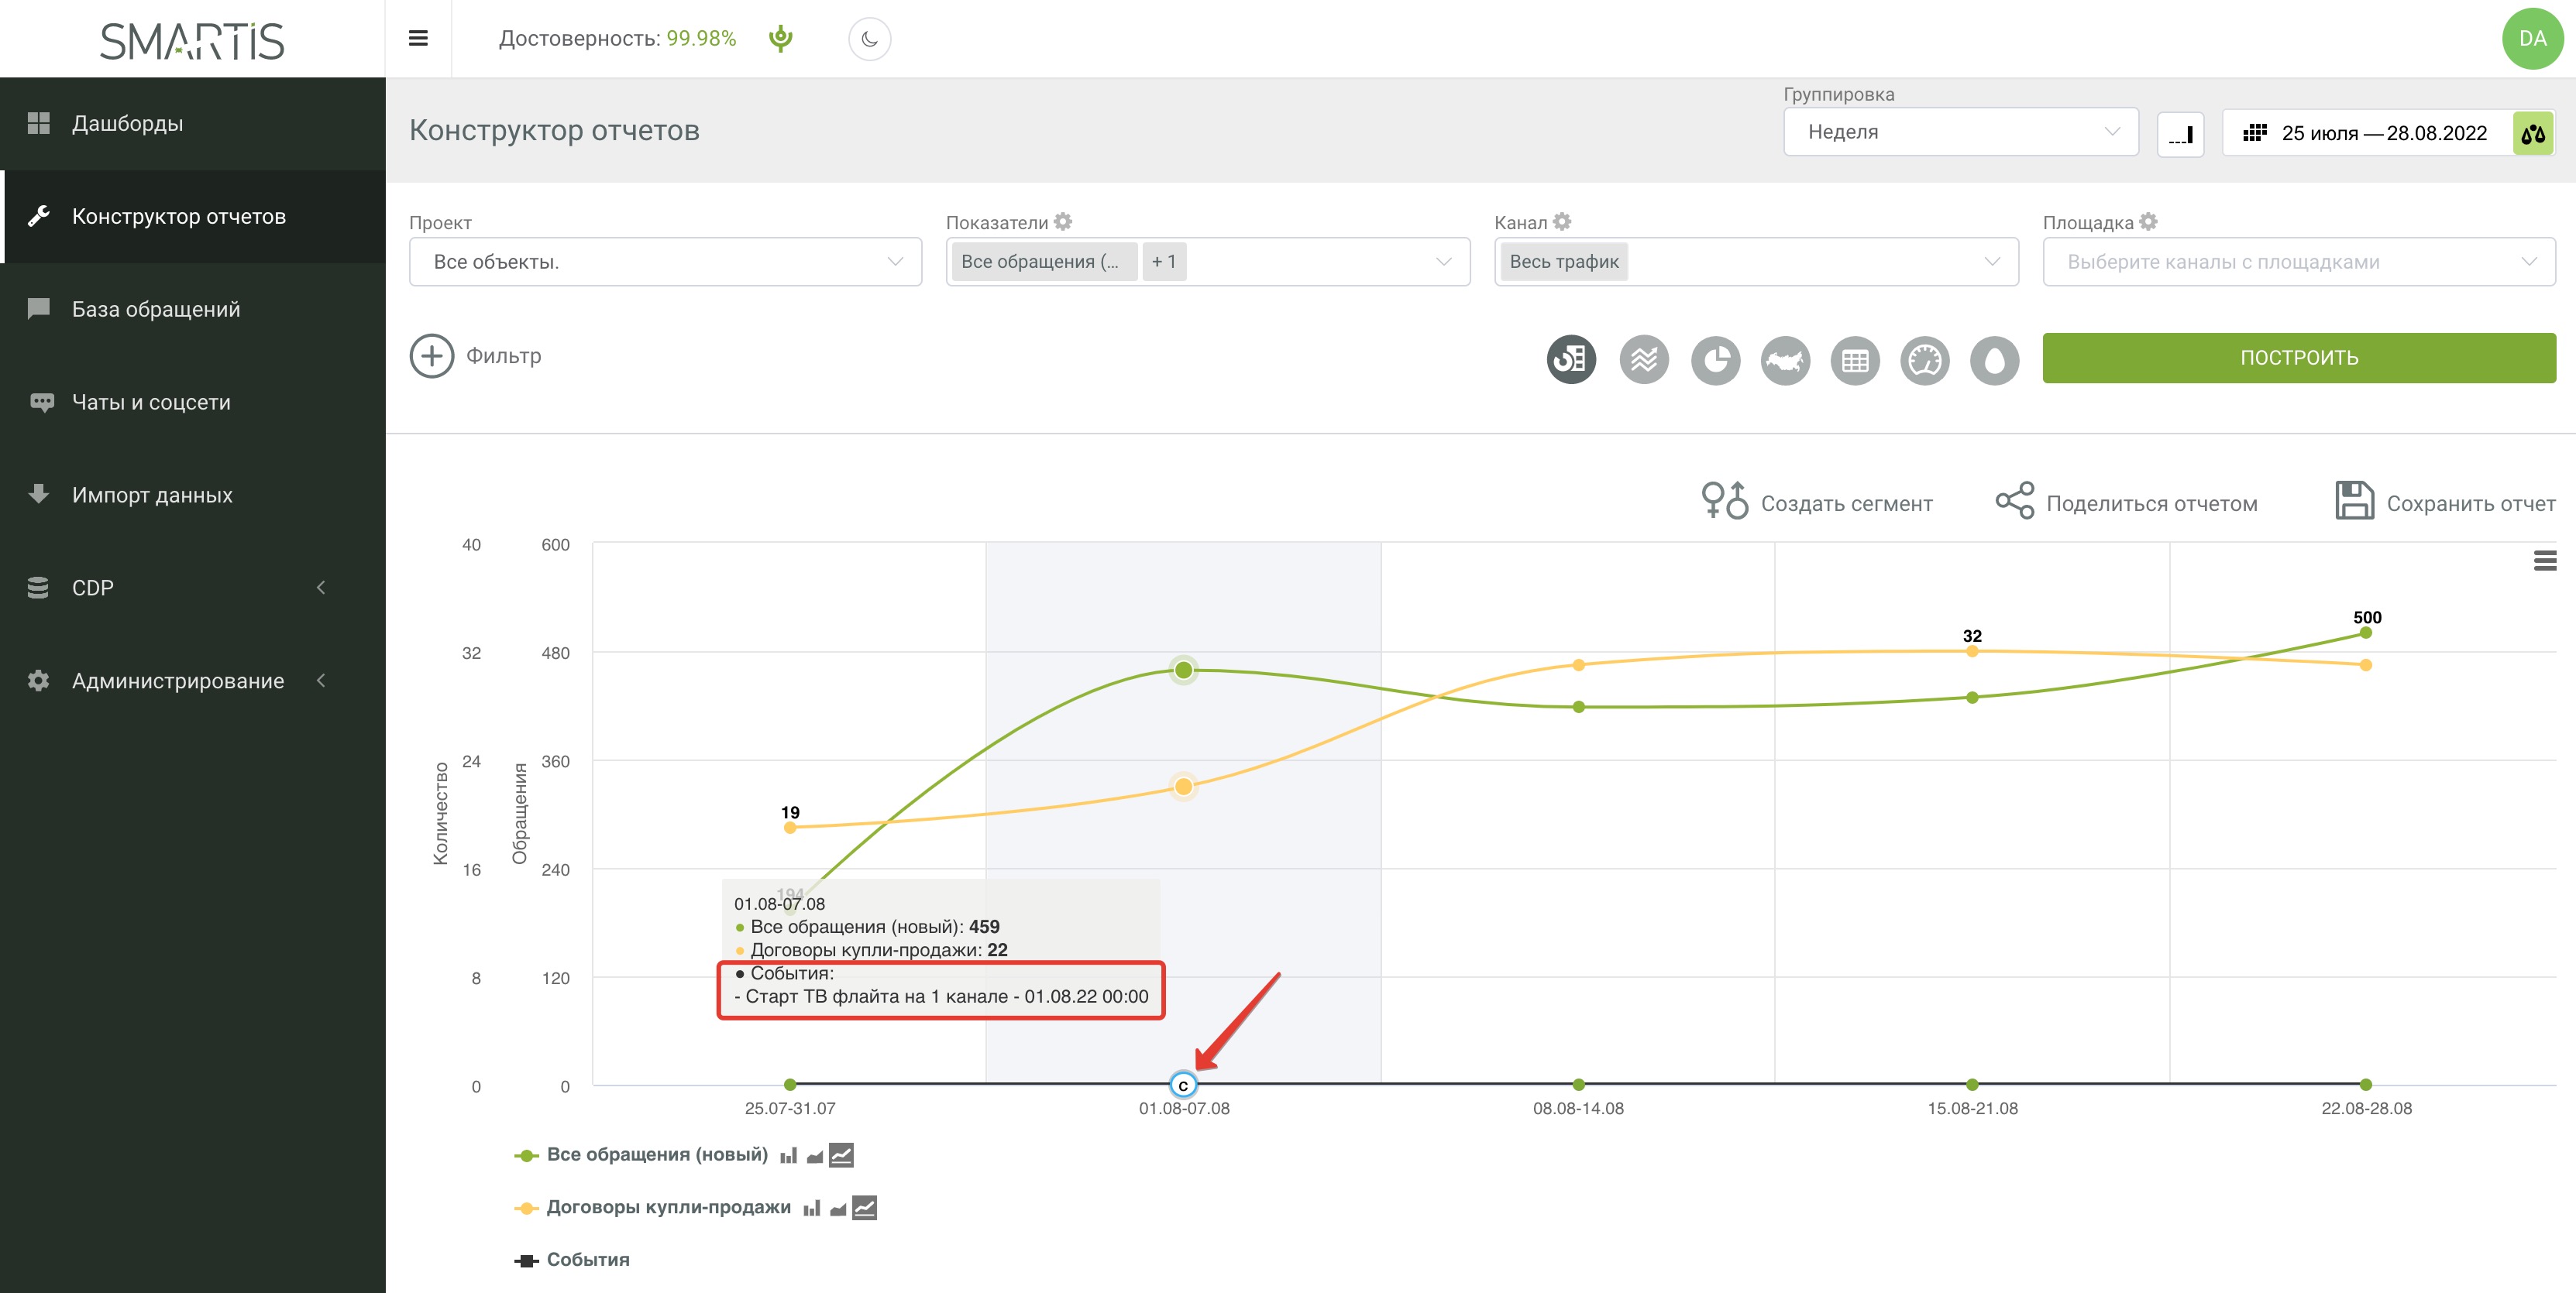Click the green ПОСТРОИТЬ button
Screen dimensions: 2576x1293
coord(2298,358)
